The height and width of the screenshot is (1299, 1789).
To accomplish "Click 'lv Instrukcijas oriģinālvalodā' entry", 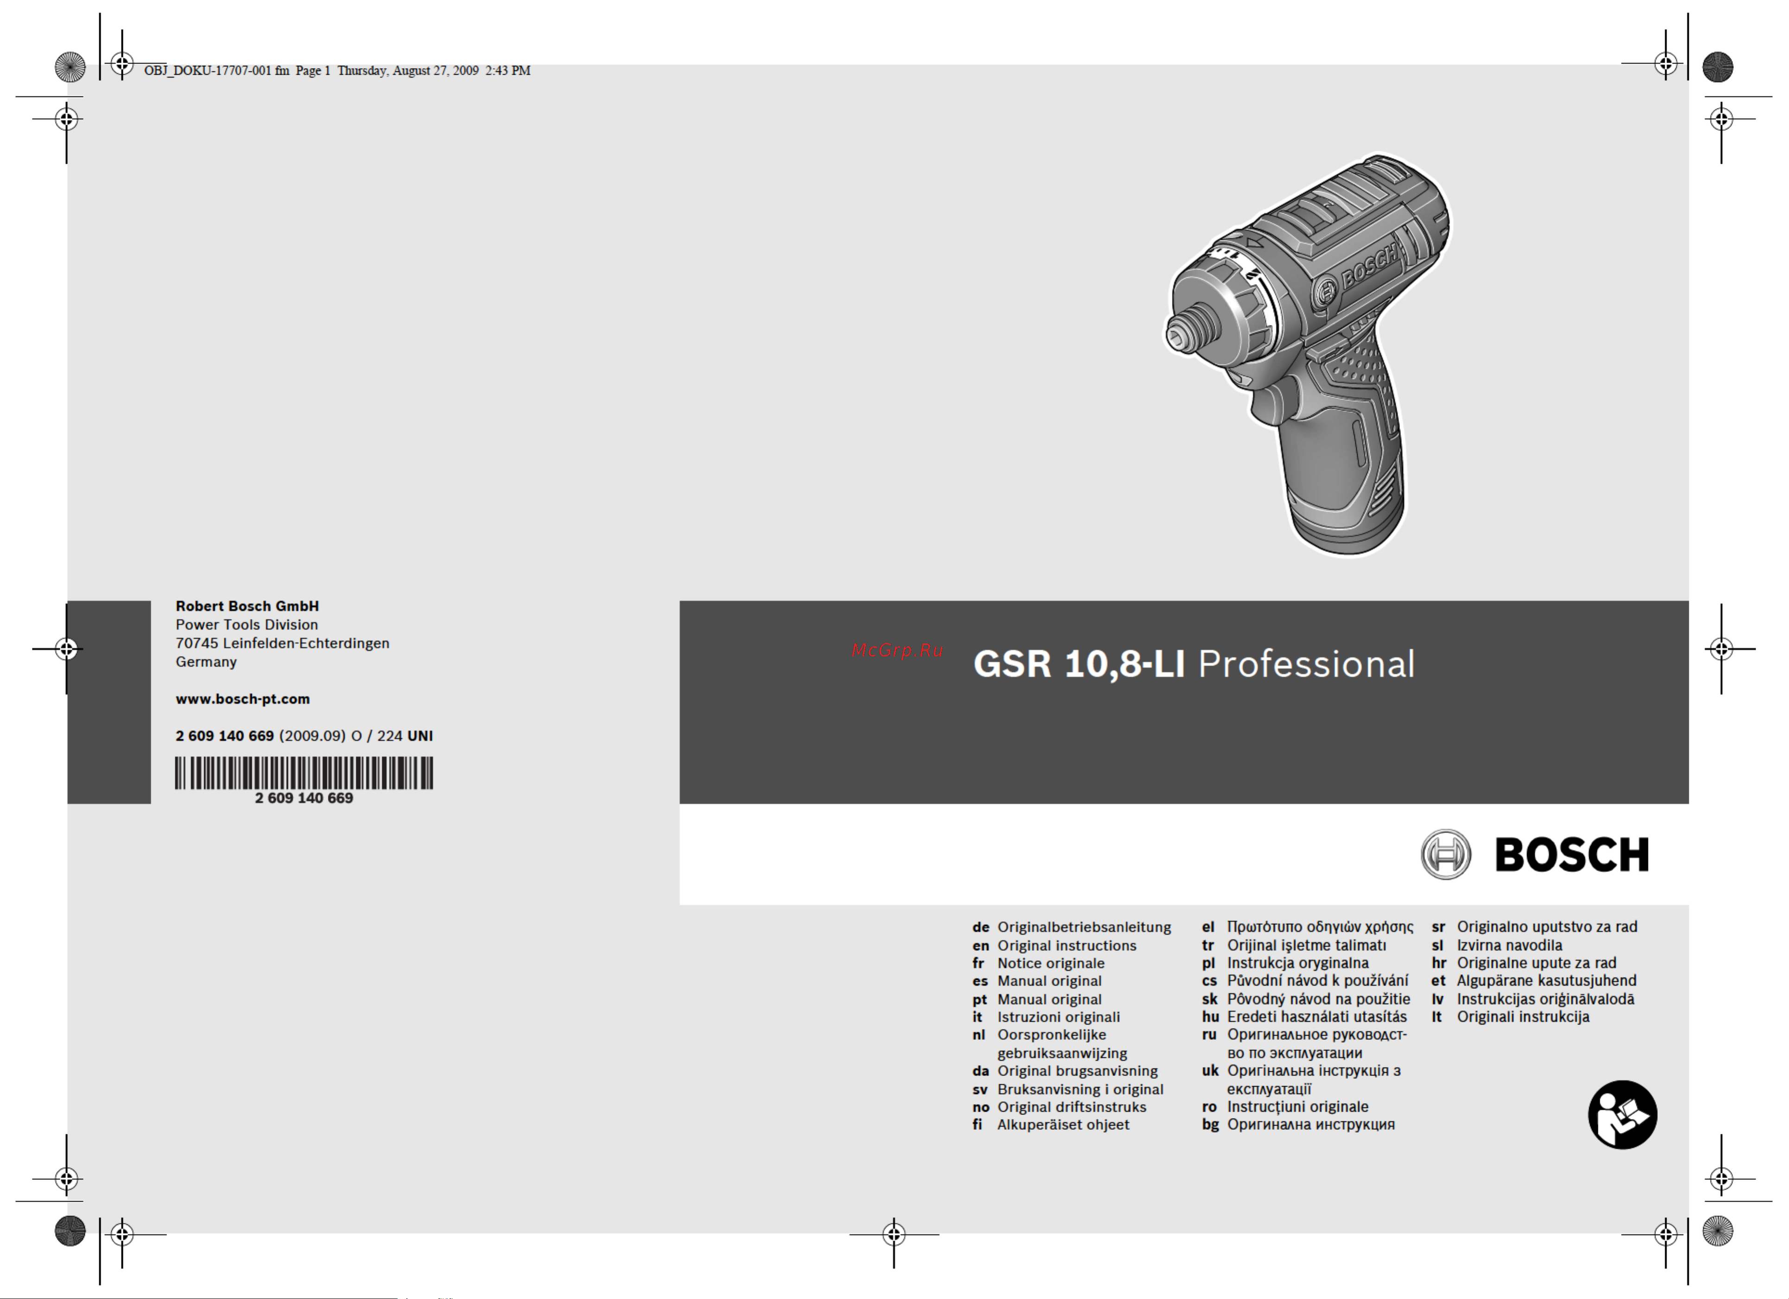I will point(1533,1000).
